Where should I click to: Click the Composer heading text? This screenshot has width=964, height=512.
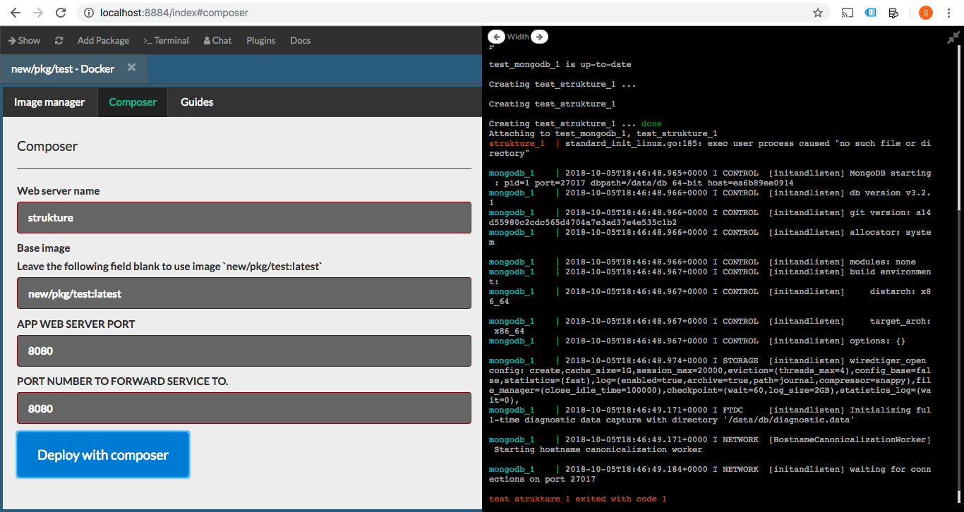[47, 146]
